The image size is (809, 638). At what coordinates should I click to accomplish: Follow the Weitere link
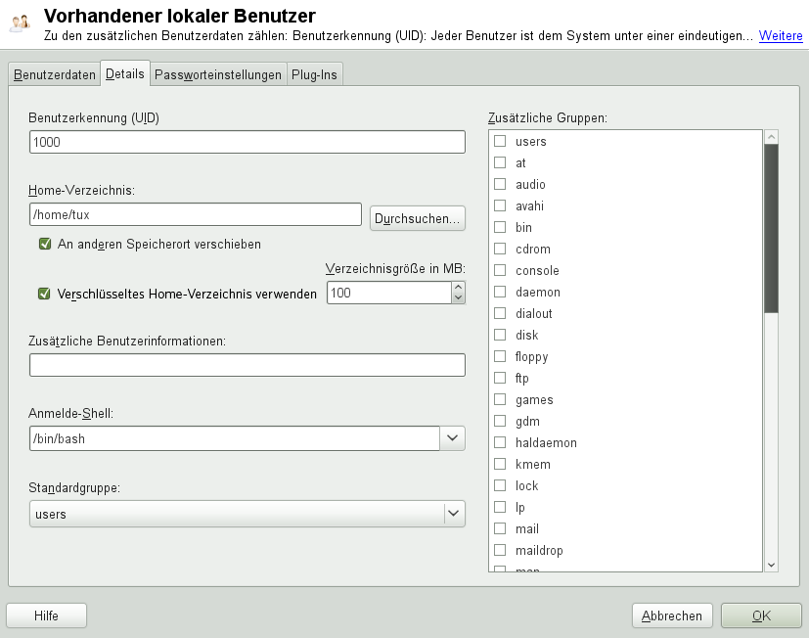(781, 36)
